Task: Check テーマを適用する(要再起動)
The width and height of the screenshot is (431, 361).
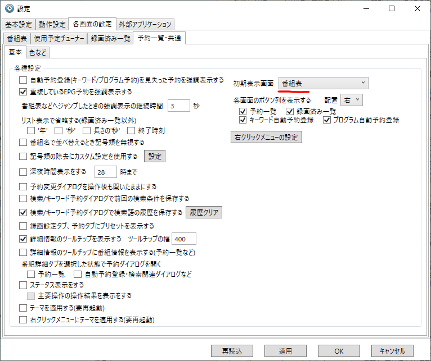Action: click(x=23, y=308)
